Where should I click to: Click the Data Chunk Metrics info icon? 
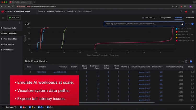(191, 61)
